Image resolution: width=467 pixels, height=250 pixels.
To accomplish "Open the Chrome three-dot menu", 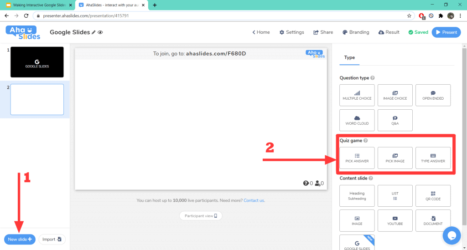I will coord(460,16).
